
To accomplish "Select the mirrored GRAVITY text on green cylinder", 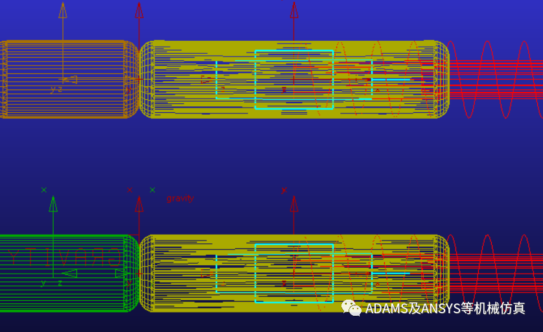I will [64, 257].
